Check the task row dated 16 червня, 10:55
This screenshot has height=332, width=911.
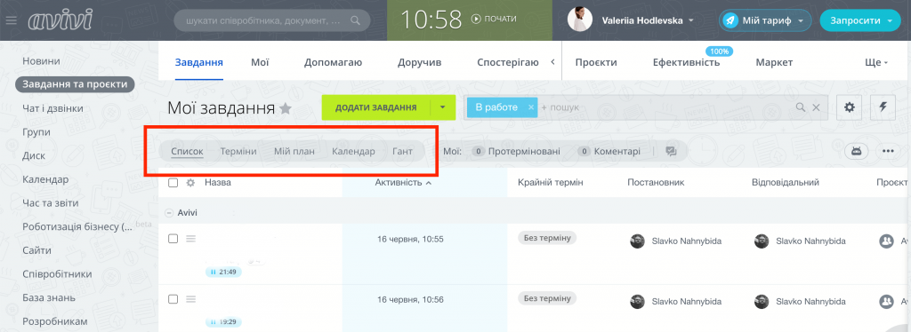[x=173, y=239]
